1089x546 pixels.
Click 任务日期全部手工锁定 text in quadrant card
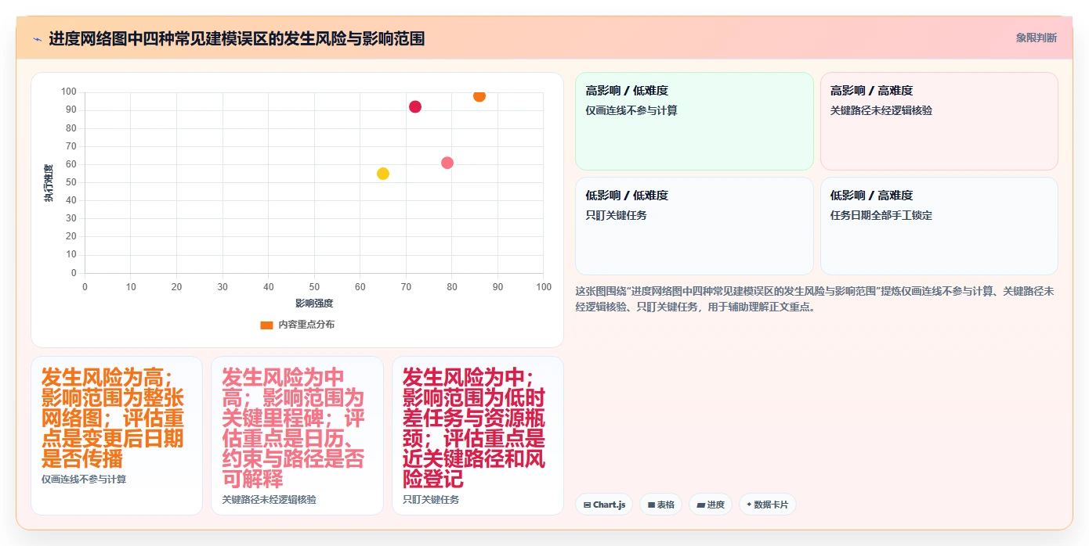click(881, 215)
